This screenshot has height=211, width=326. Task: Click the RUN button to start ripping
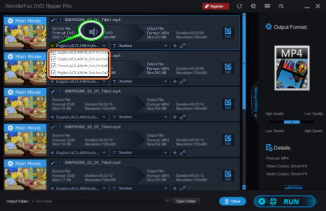[284, 201]
